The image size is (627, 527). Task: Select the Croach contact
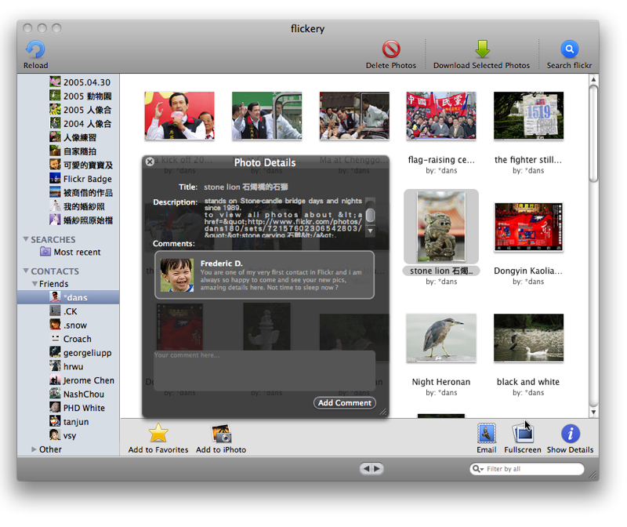[68, 339]
